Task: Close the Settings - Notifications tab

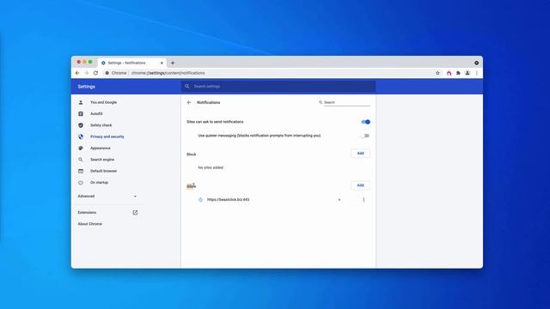Action: pos(162,63)
